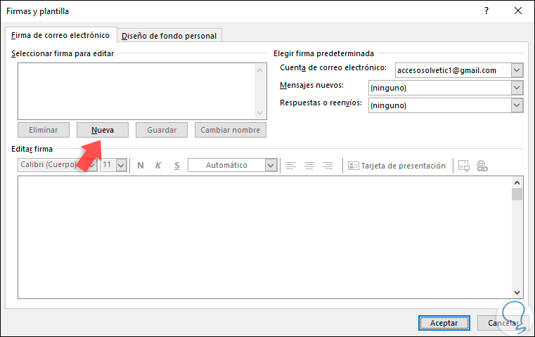Align signature text to the left

click(290, 166)
